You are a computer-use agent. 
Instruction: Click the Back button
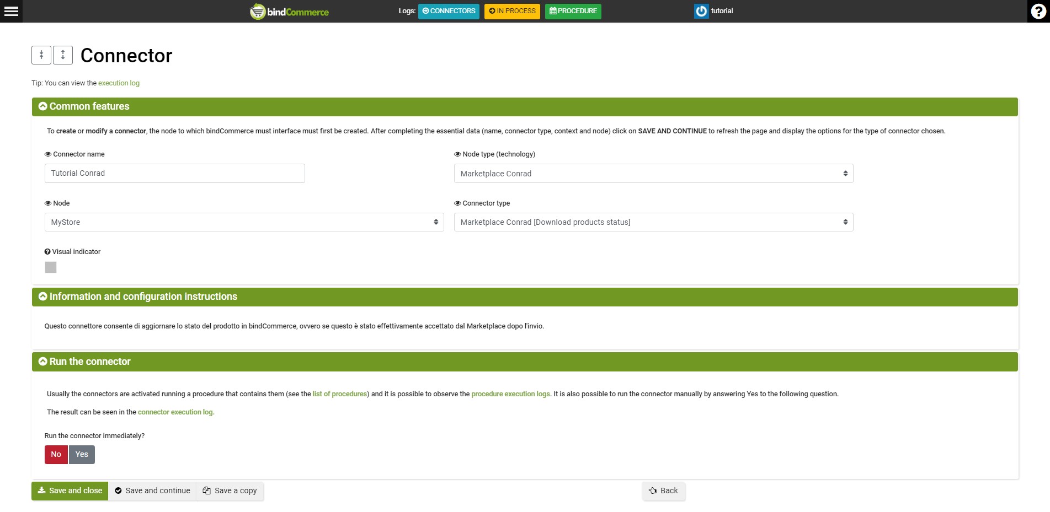click(664, 491)
